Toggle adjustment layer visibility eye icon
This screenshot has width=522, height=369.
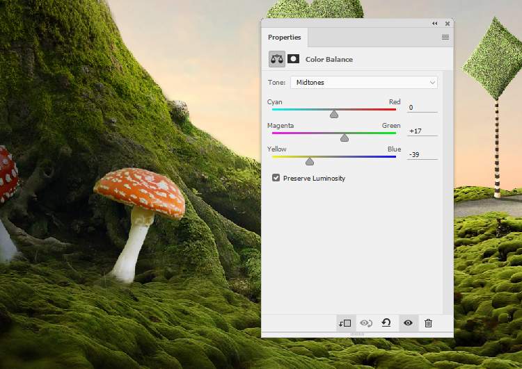408,323
